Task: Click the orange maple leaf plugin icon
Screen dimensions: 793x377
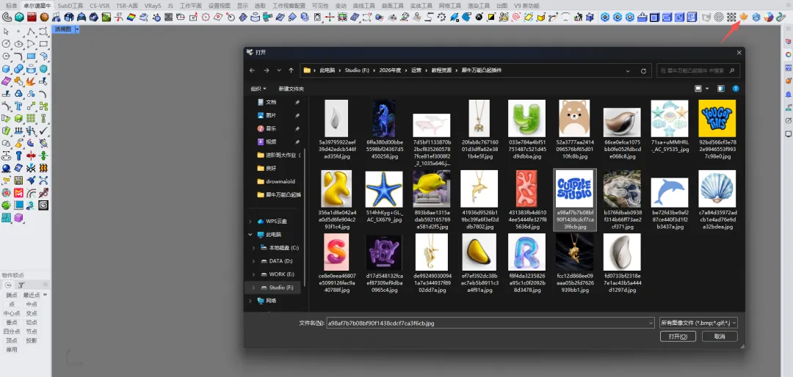Action: 743,17
